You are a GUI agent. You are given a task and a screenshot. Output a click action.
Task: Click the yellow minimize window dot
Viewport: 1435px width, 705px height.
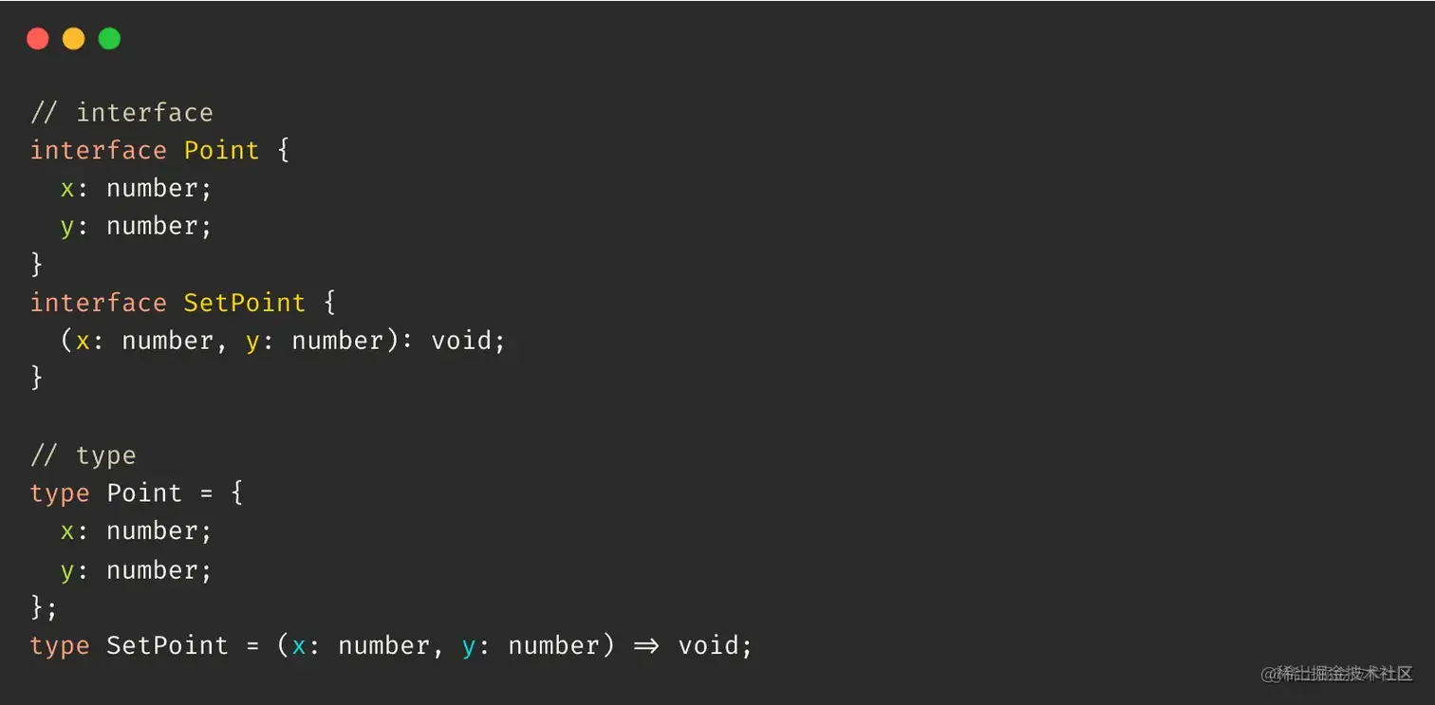[x=73, y=39]
